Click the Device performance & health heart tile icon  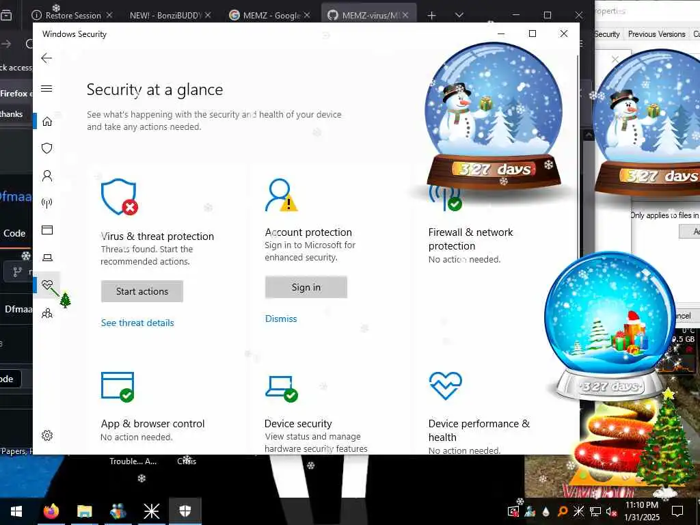pos(445,386)
